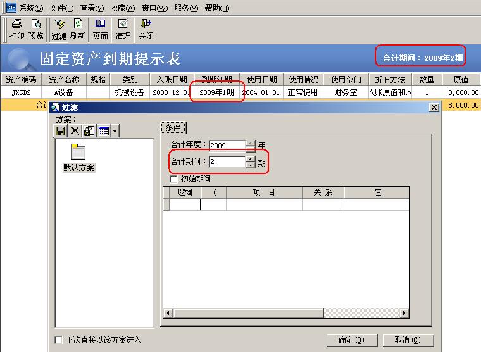Click the 入账日期 column header

(172, 80)
